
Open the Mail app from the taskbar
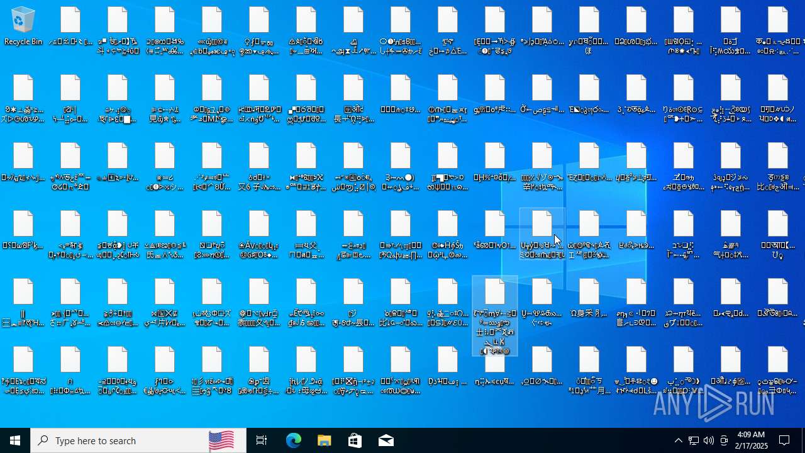tap(386, 440)
